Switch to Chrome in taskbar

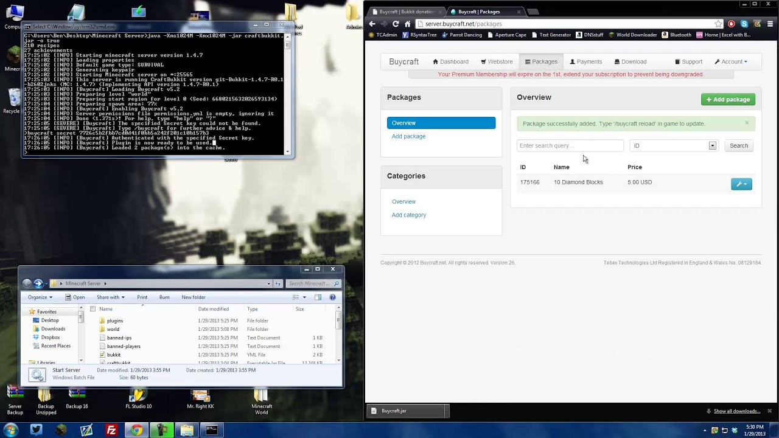pos(137,430)
